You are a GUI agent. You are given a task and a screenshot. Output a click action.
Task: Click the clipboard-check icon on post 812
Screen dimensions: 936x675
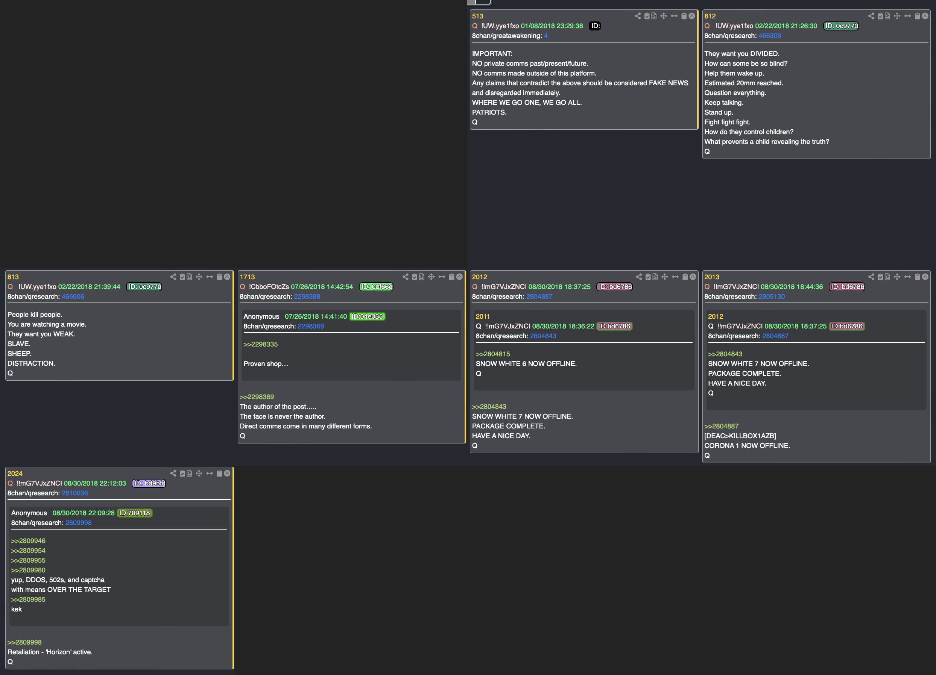click(880, 16)
